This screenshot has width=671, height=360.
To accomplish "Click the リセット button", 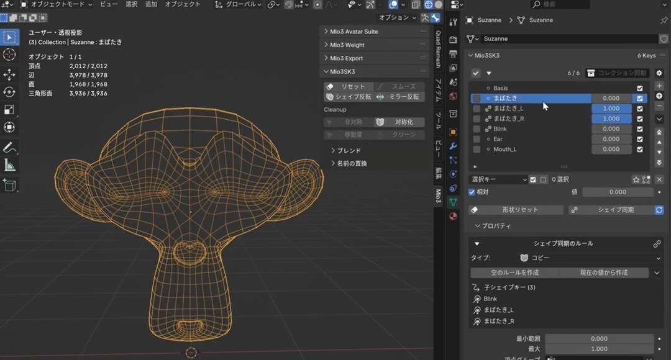I will click(x=349, y=87).
